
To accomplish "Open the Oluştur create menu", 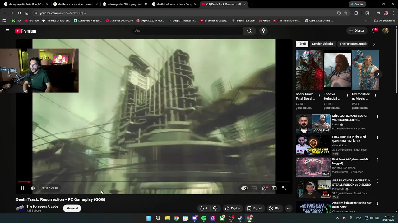I will pyautogui.click(x=357, y=31).
